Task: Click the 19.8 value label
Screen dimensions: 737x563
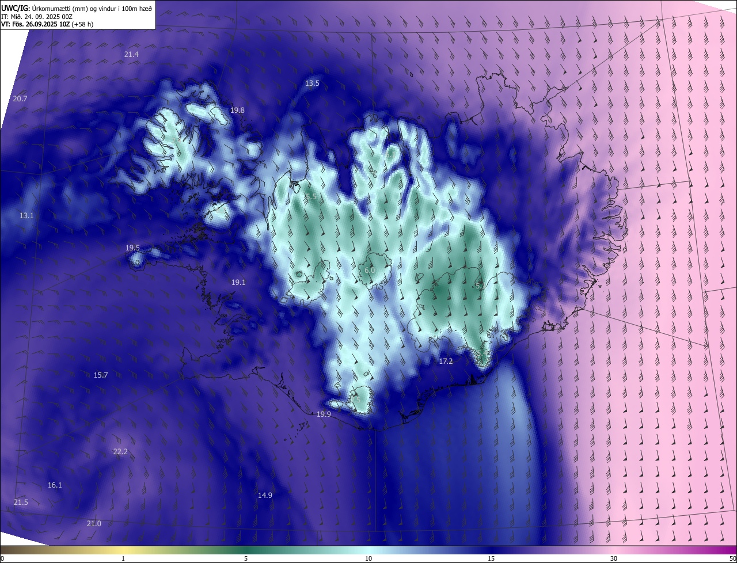Action: pos(237,110)
